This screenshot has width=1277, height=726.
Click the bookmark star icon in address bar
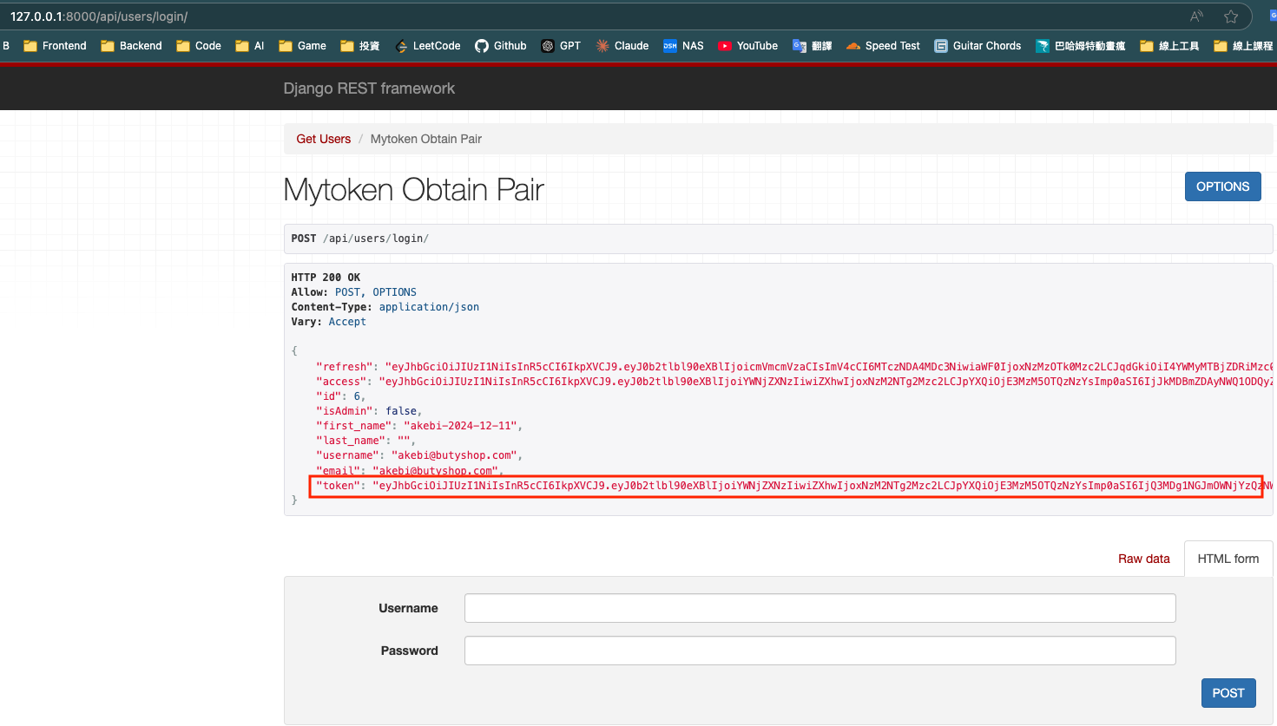pyautogui.click(x=1230, y=16)
